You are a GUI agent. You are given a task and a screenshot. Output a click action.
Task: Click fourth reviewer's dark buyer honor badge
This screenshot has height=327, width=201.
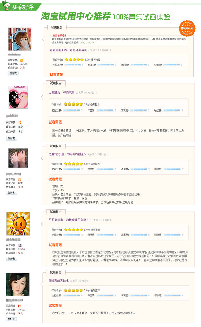click(20, 245)
